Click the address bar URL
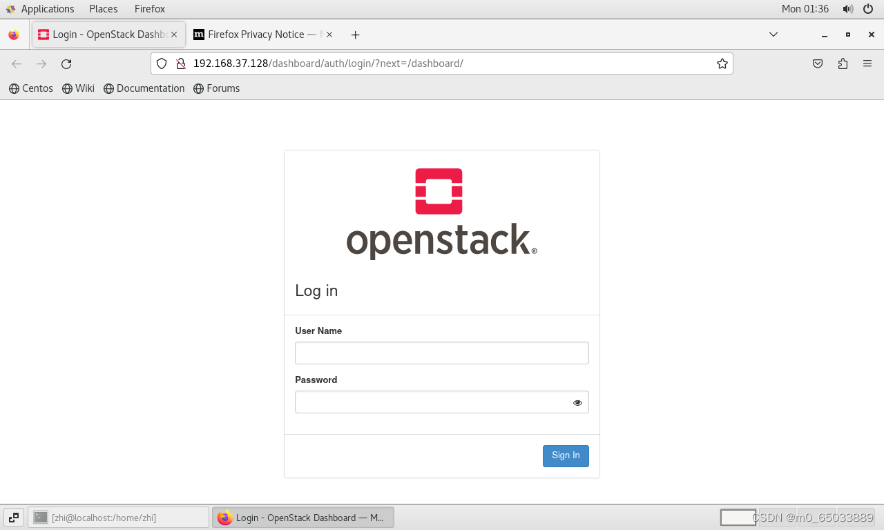The height and width of the screenshot is (530, 884). 328,63
